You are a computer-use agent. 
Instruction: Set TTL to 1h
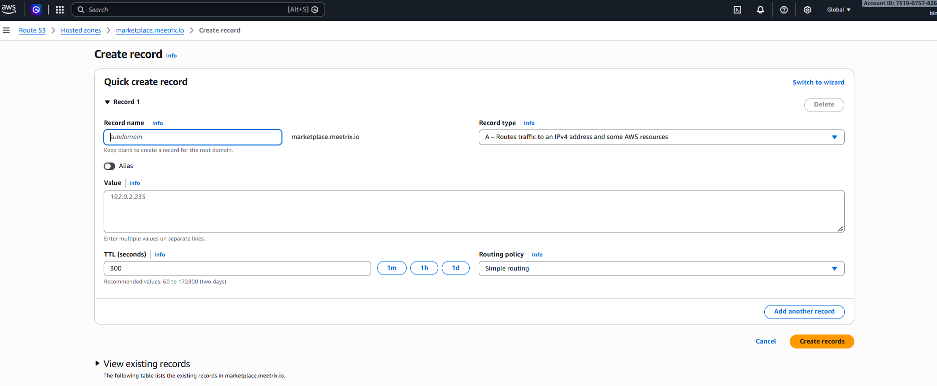click(x=424, y=268)
